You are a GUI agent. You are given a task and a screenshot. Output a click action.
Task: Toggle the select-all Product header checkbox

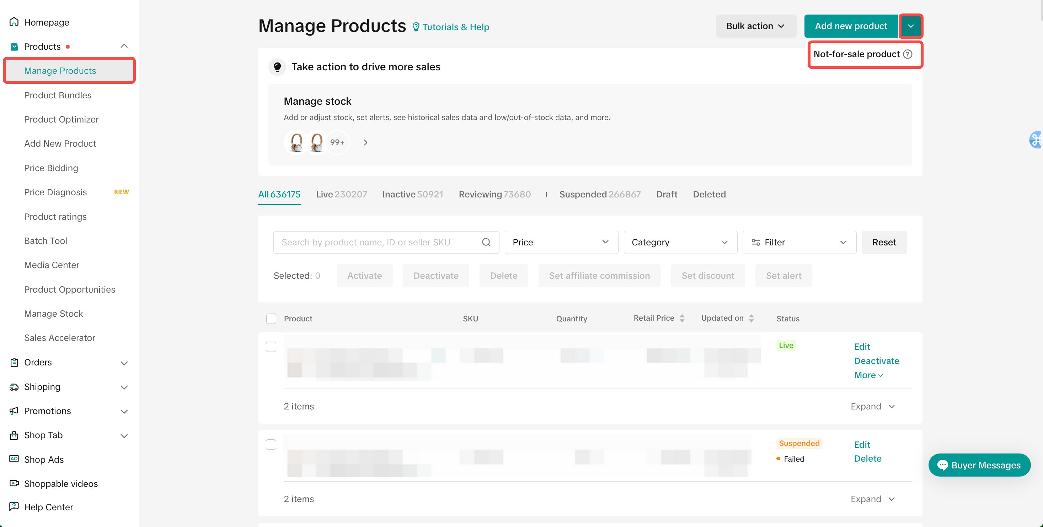coord(271,319)
